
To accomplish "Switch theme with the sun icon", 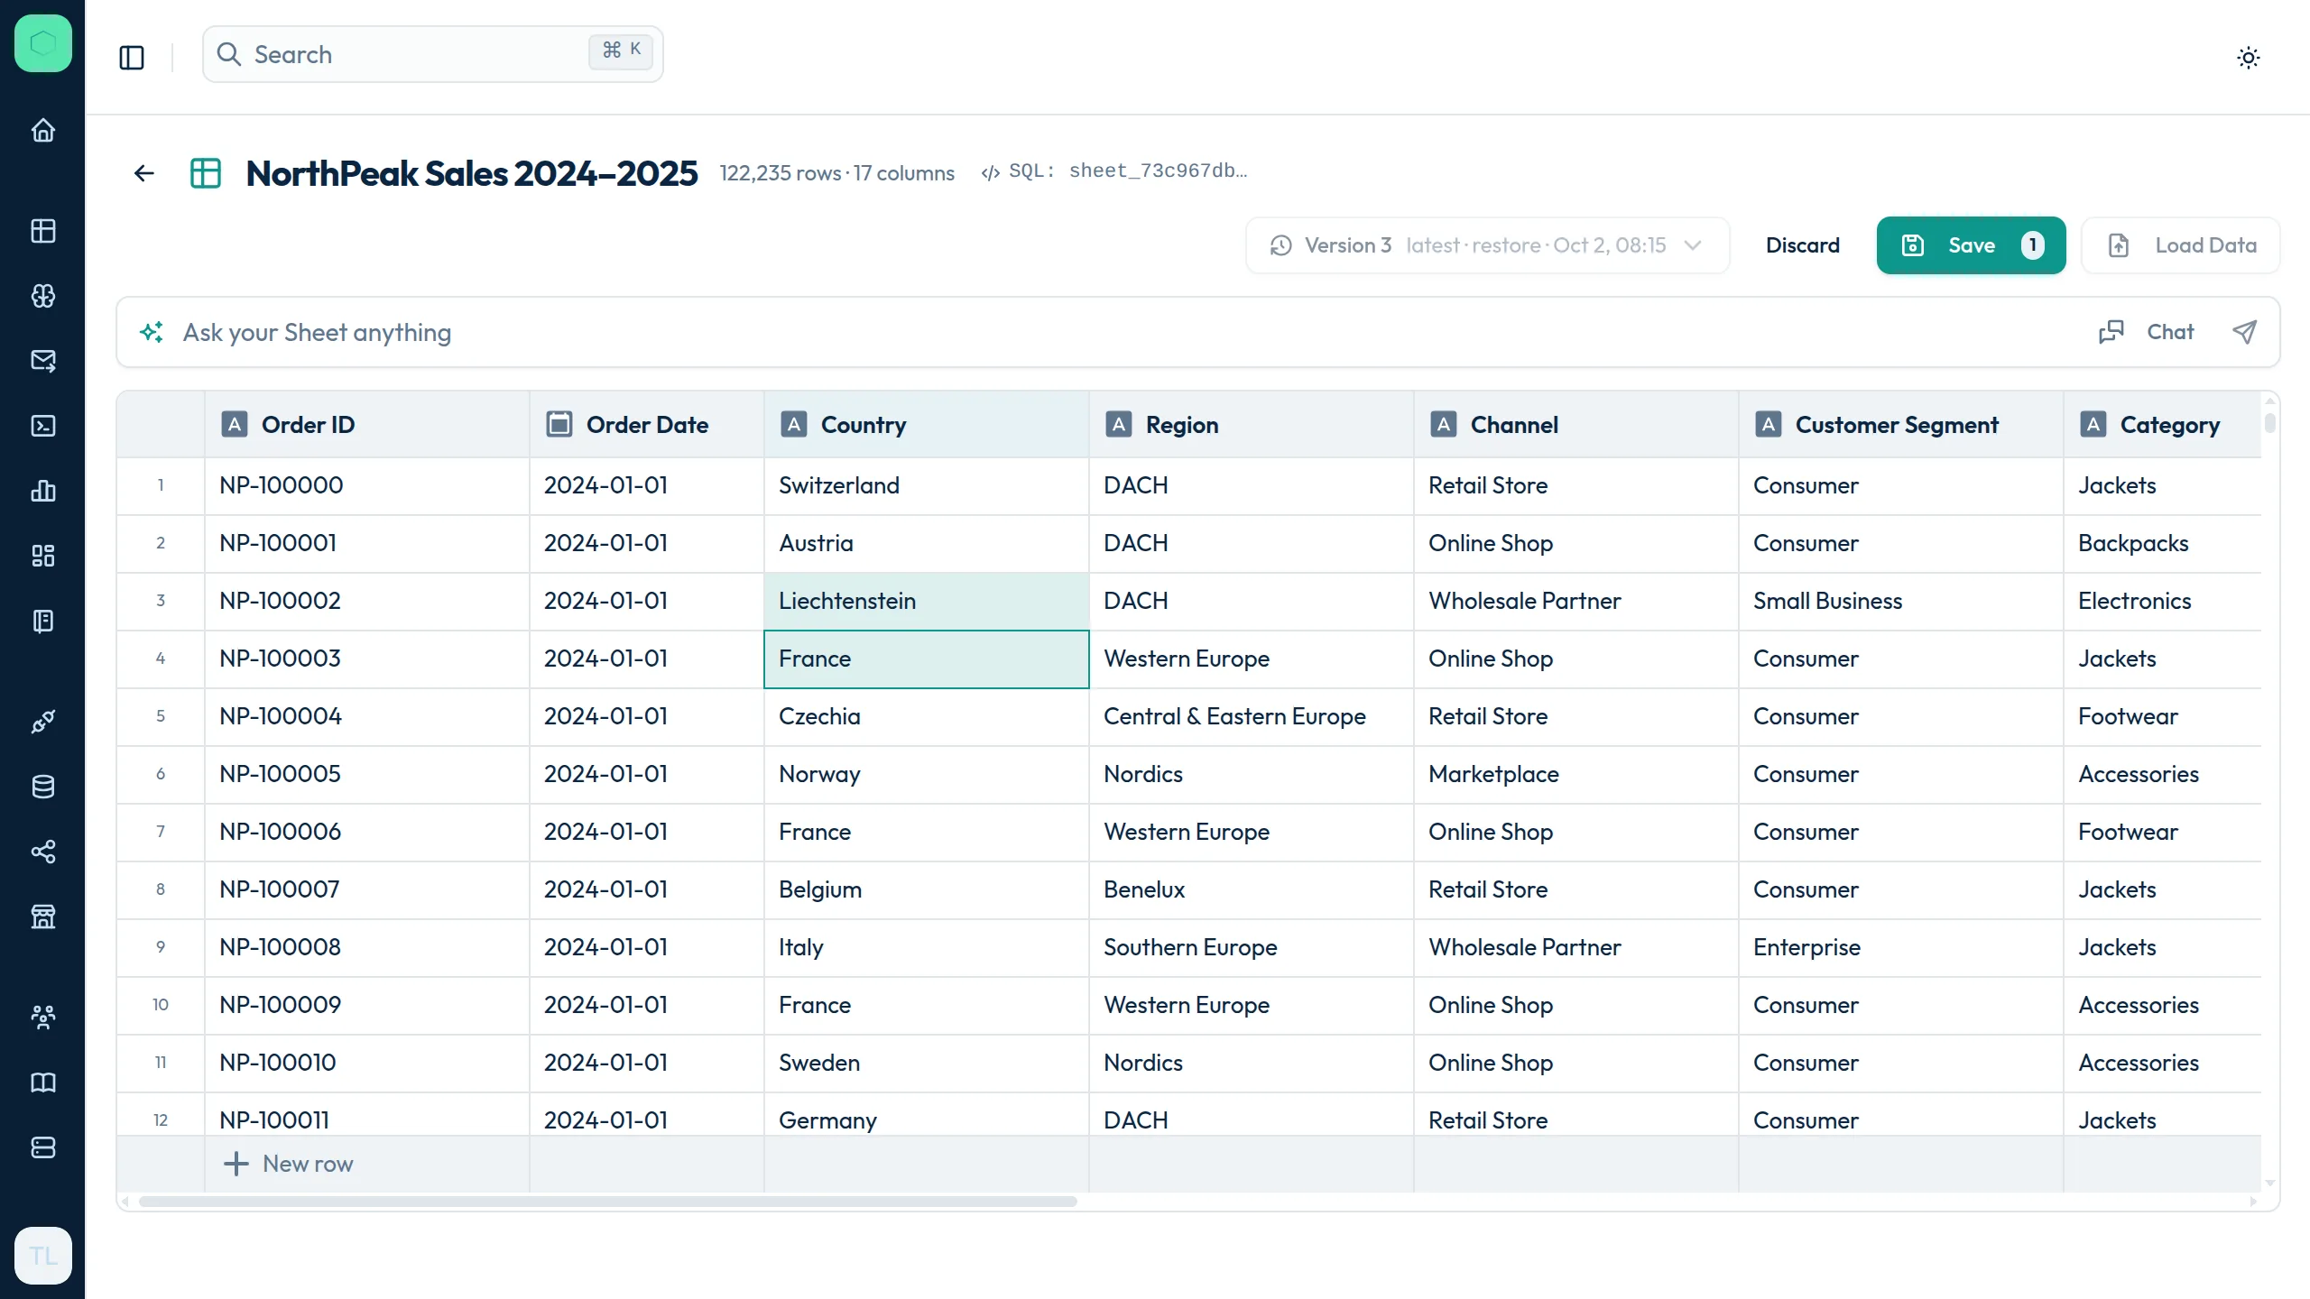I will pyautogui.click(x=2249, y=58).
